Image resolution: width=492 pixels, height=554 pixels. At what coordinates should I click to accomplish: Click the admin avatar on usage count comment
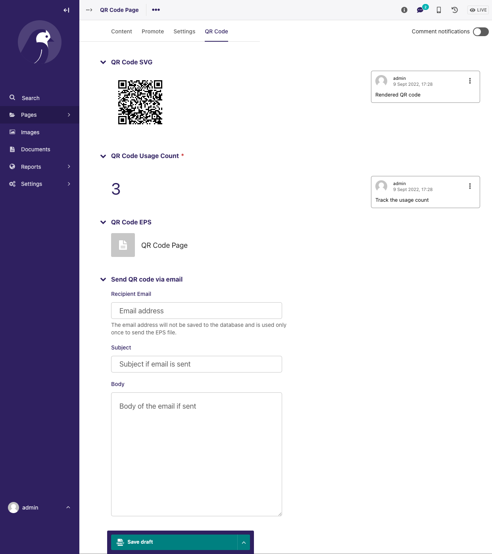(x=381, y=186)
